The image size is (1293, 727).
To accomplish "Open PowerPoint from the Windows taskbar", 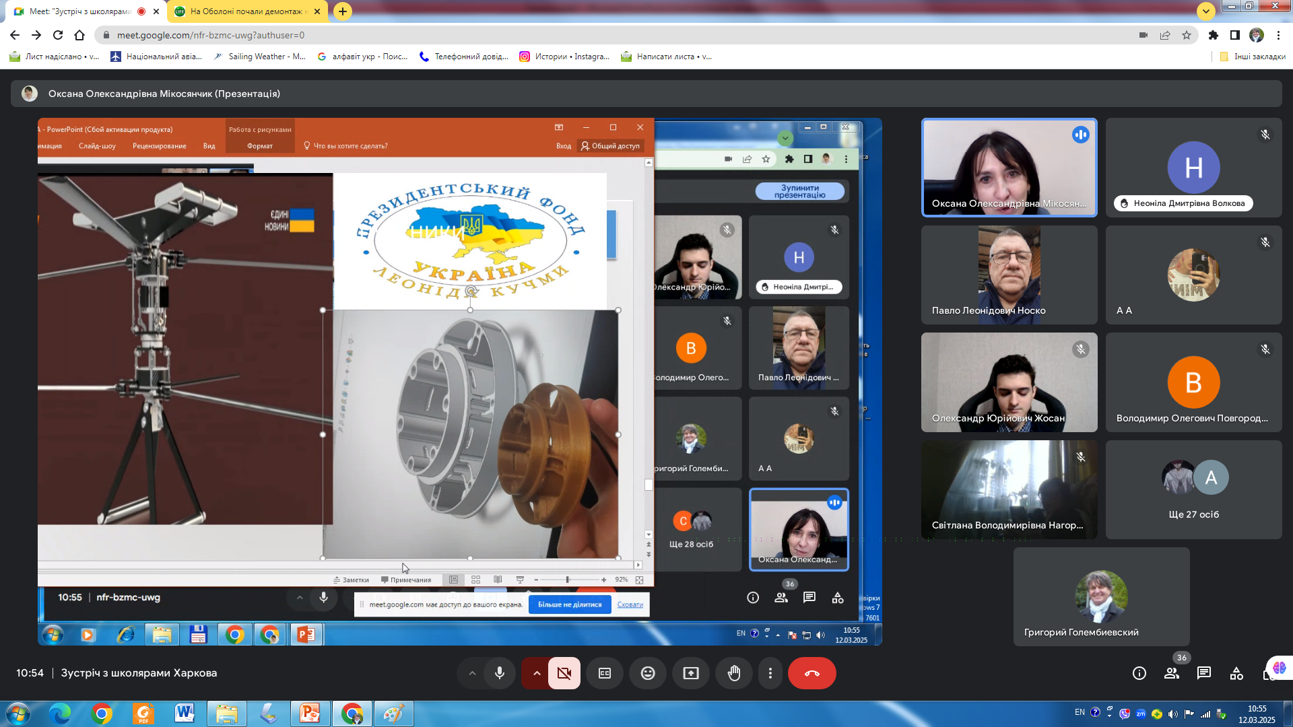I will click(310, 714).
